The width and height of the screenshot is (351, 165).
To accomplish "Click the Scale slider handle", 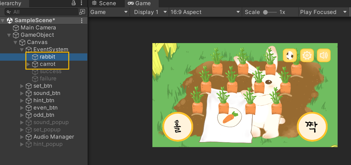I will [x=265, y=12].
